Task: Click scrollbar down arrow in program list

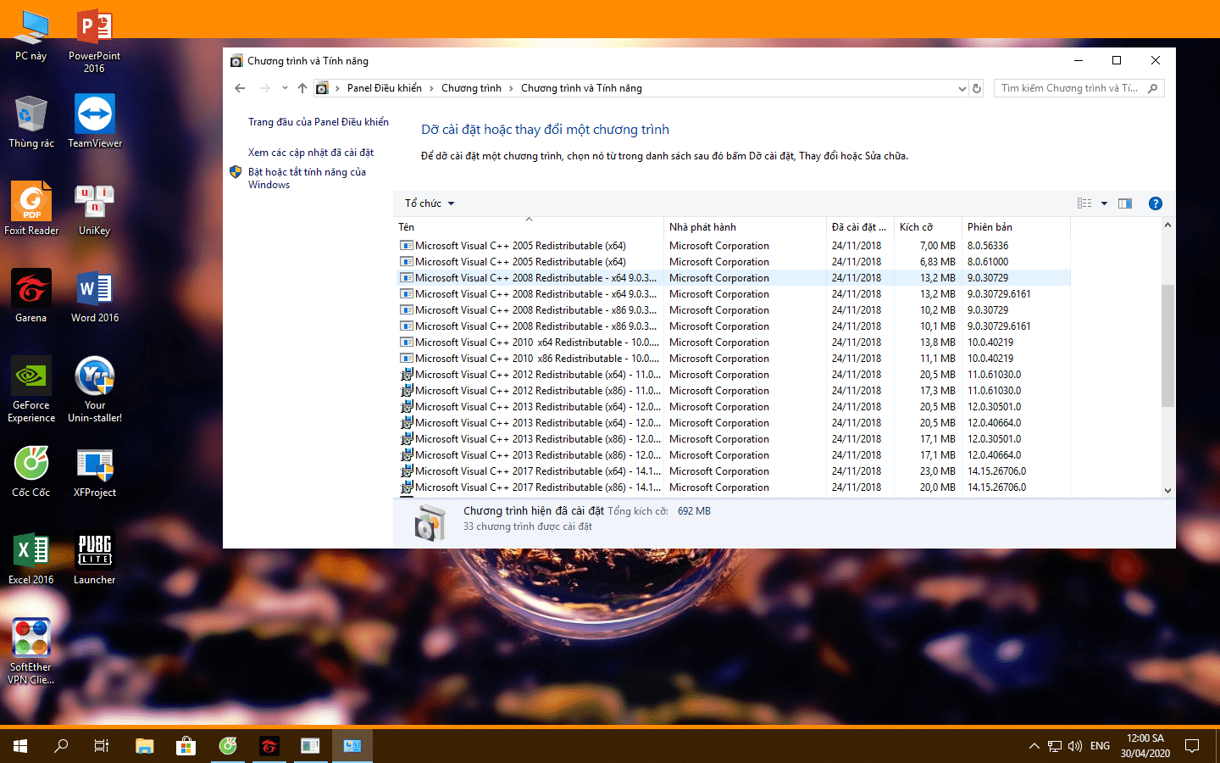Action: click(1167, 491)
